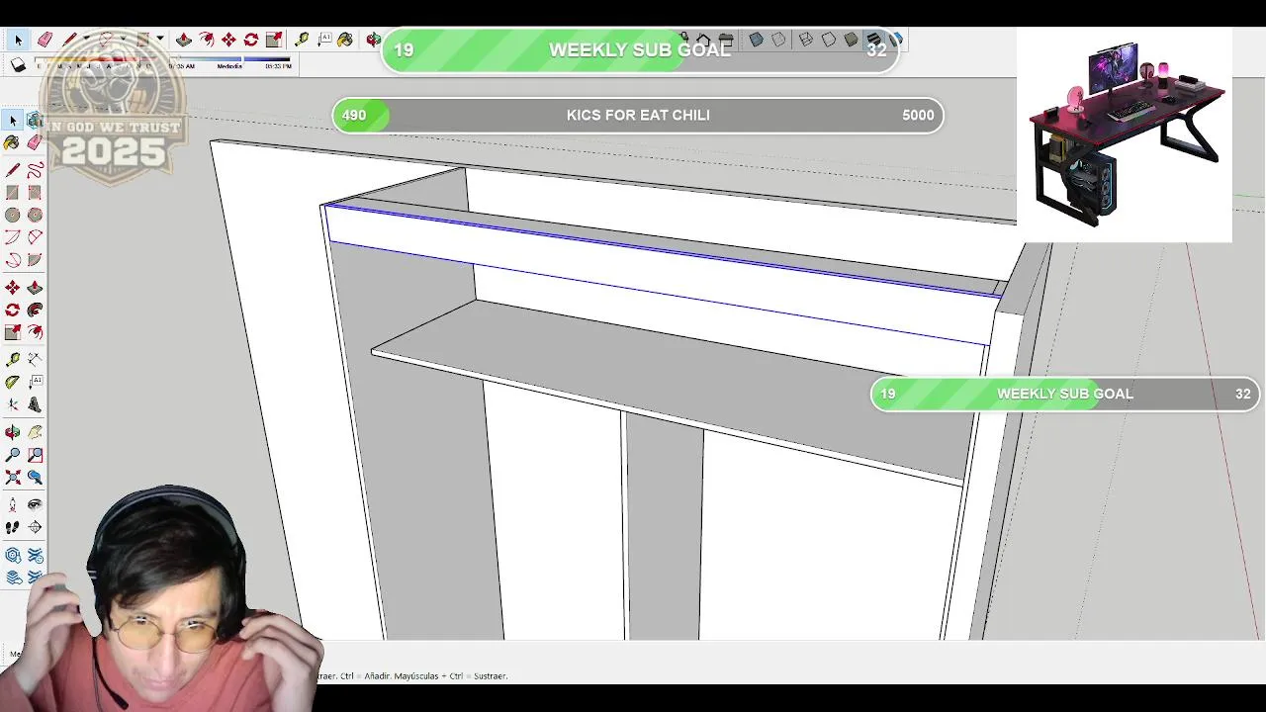Select the Text label tool in left toolbar
Screen dimensions: 1266x712
click(35, 382)
